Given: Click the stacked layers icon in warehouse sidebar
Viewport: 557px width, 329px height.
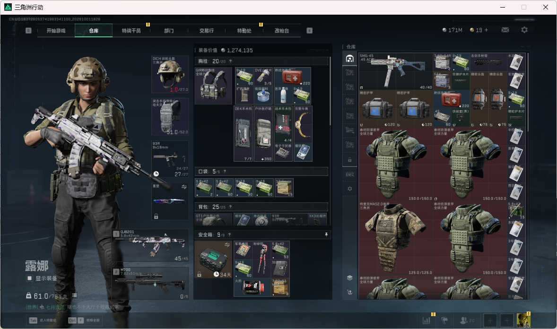Looking at the screenshot, I should pos(349,278).
